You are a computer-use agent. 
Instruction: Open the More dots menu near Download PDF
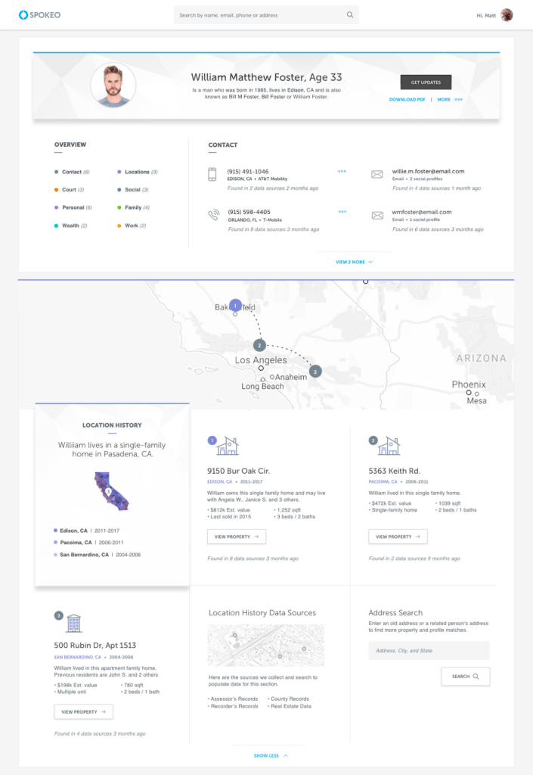[x=458, y=99]
